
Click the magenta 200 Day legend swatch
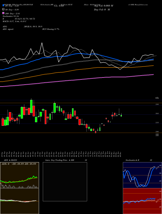pyautogui.click(x=3, y=13)
